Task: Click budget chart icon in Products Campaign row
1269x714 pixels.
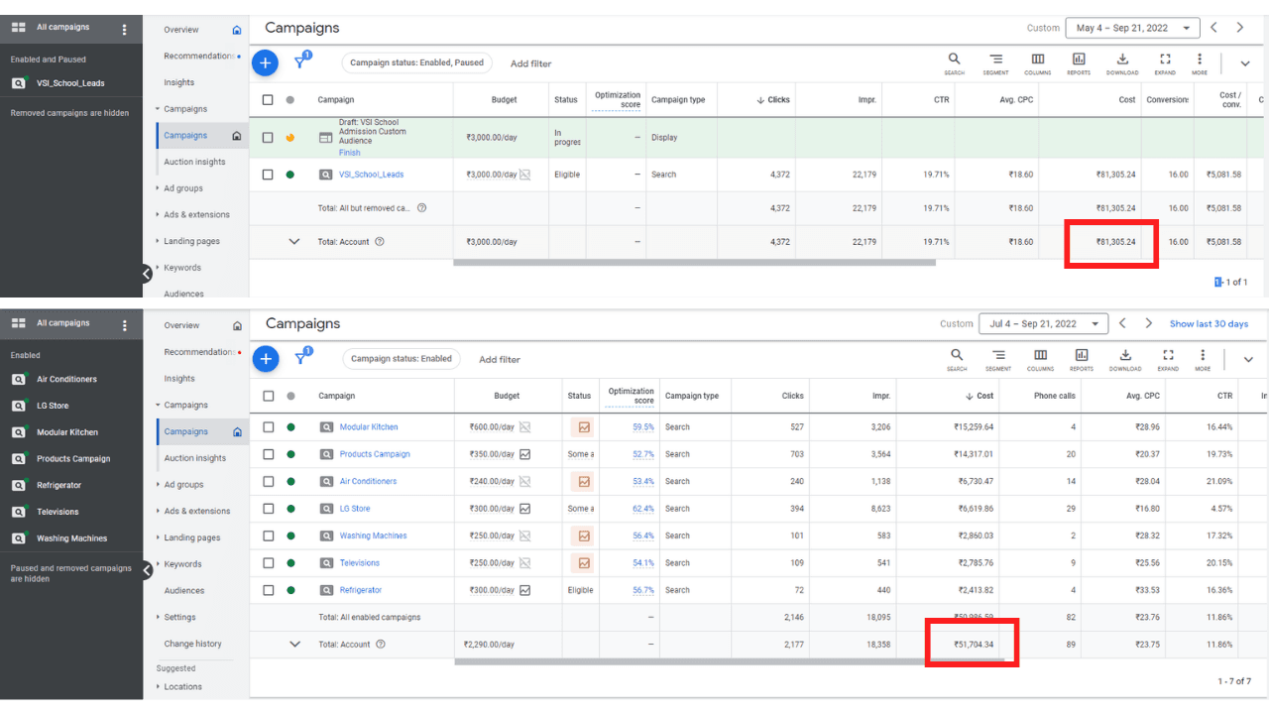Action: [x=524, y=454]
